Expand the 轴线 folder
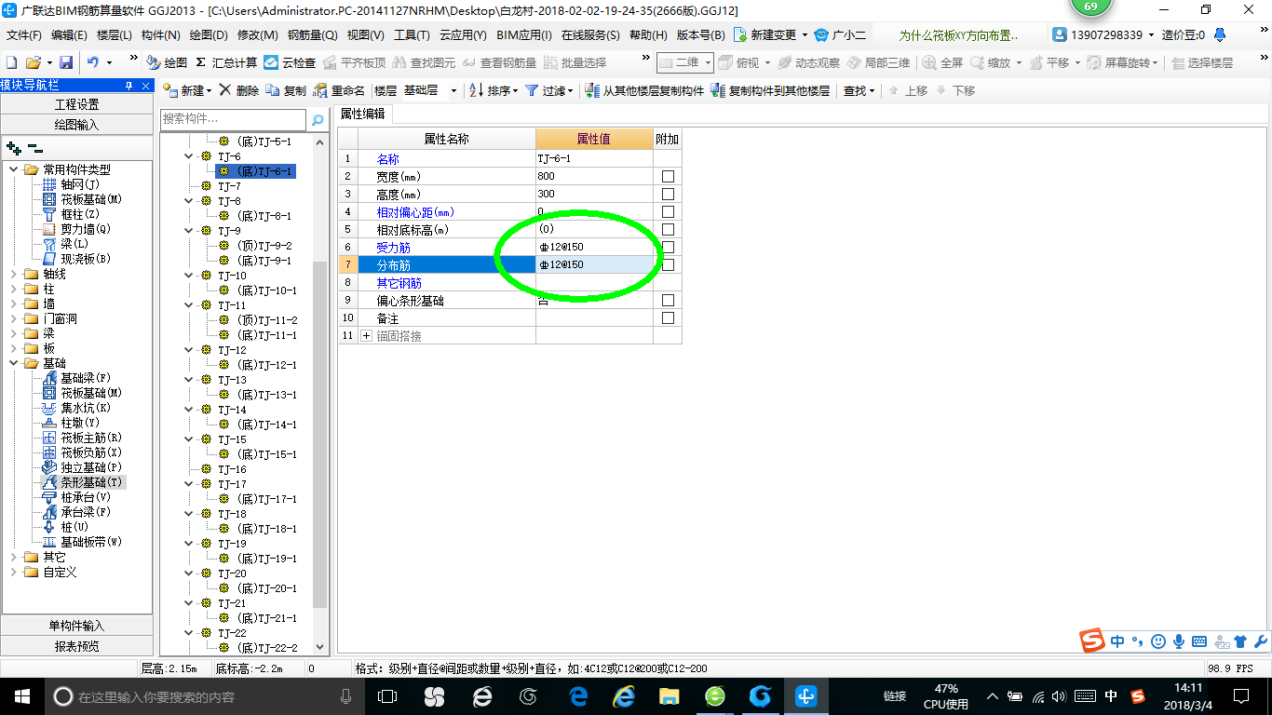This screenshot has height=715, width=1272. tap(14, 274)
